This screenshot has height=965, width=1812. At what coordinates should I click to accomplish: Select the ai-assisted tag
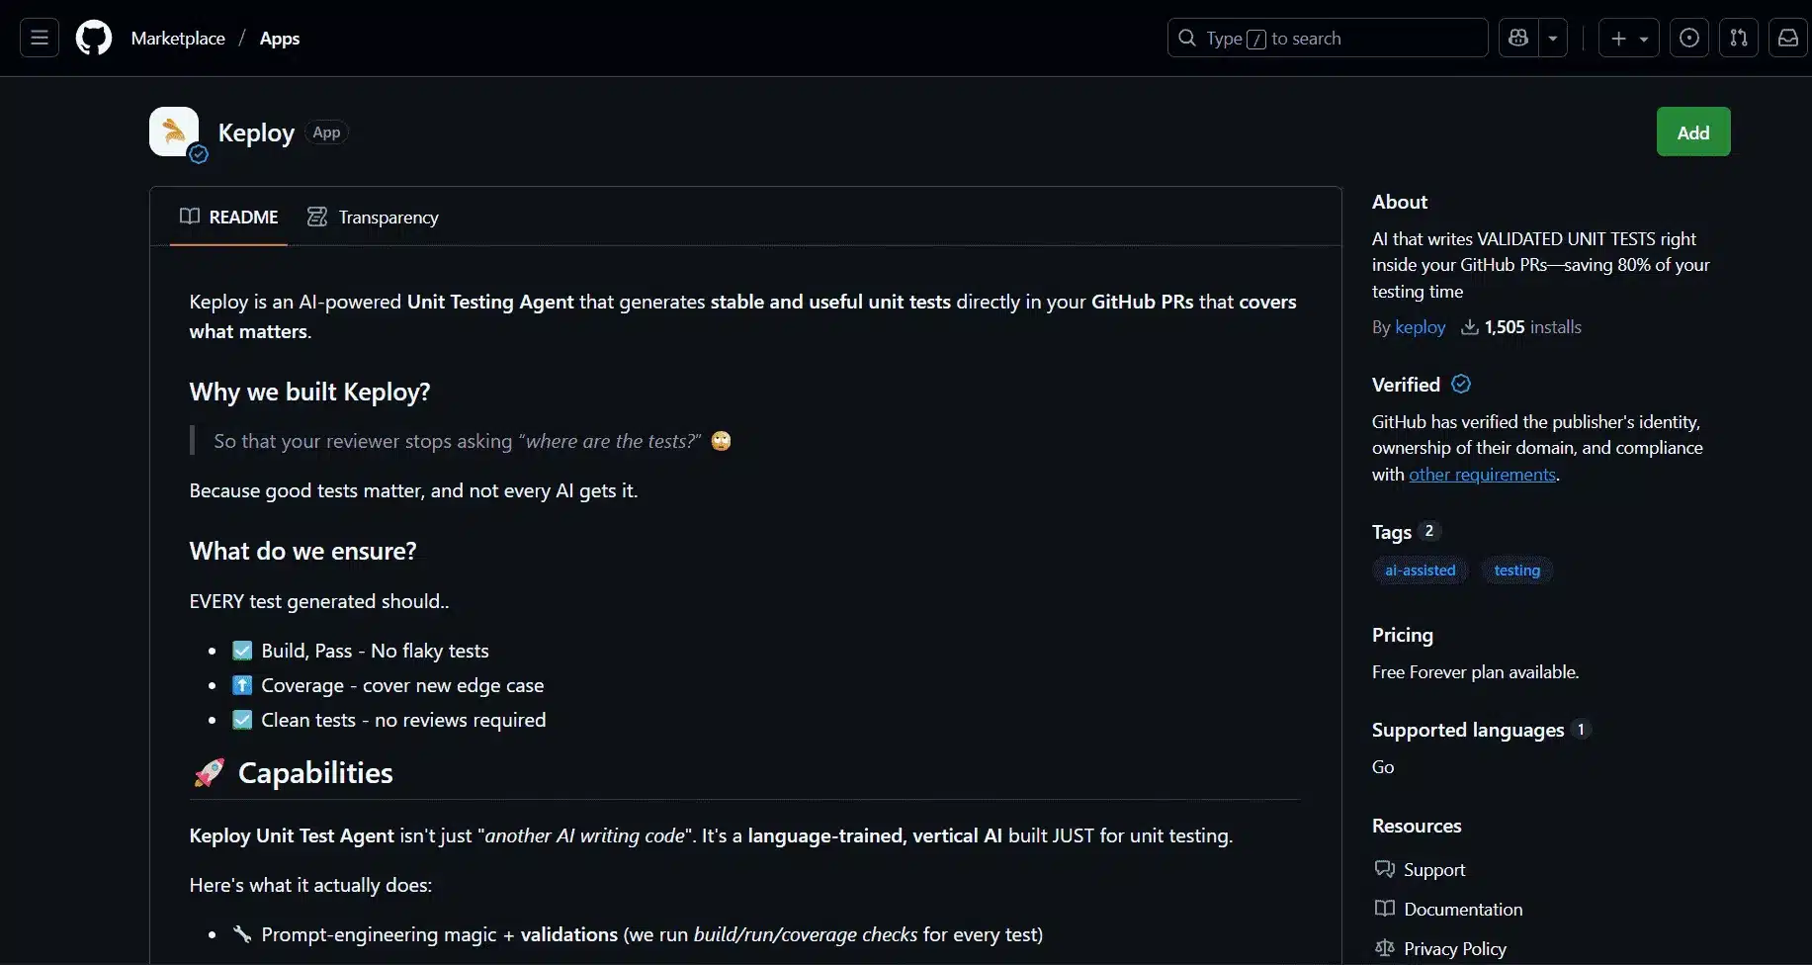point(1420,570)
